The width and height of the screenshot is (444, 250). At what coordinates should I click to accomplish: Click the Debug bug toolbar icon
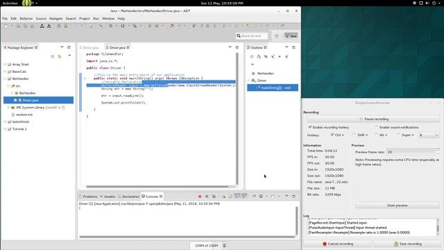(111, 26)
